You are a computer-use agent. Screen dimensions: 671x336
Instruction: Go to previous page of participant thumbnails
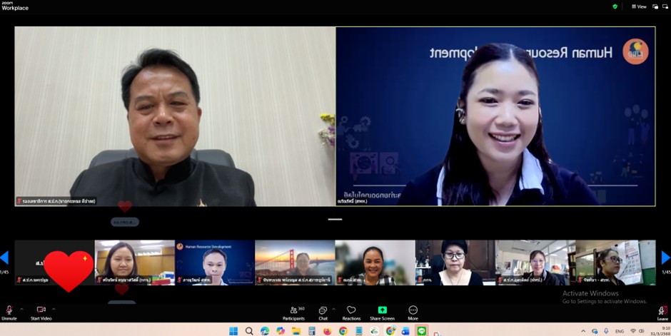point(4,258)
